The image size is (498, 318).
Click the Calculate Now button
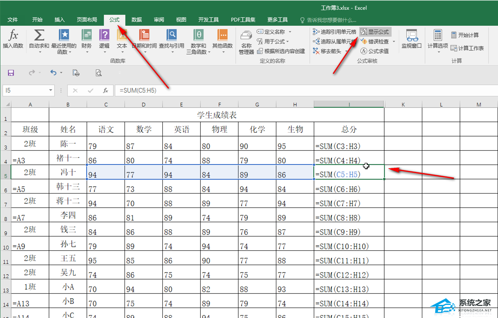465,35
